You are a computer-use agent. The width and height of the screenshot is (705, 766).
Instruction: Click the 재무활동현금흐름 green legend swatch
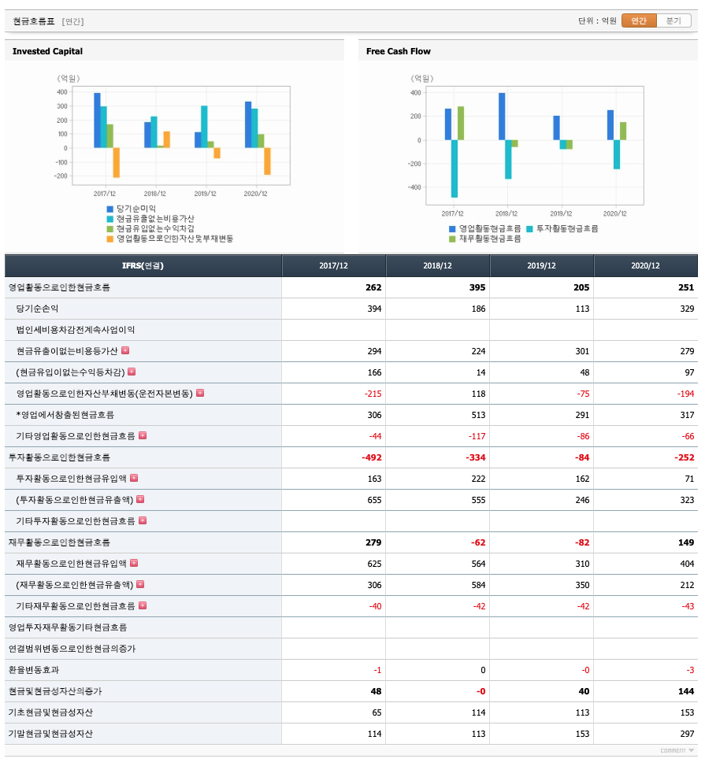coord(452,239)
